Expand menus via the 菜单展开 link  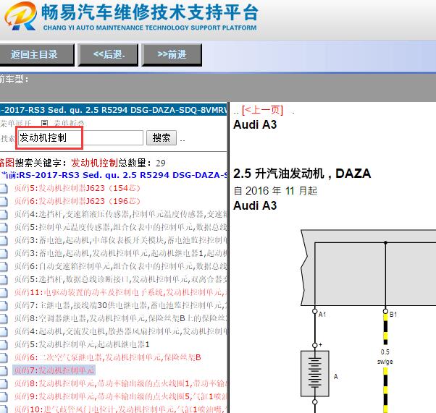[x=16, y=123]
